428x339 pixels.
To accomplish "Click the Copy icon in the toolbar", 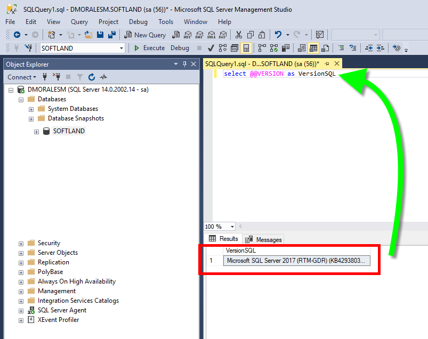I will point(251,35).
